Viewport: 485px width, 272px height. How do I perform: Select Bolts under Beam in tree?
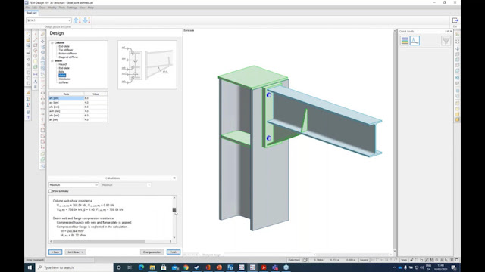(x=61, y=72)
